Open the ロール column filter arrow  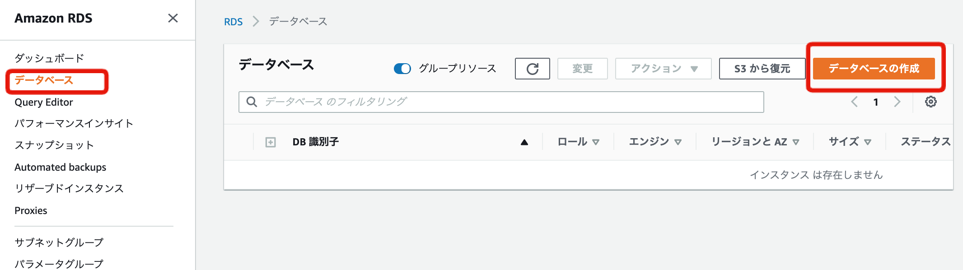(x=595, y=142)
